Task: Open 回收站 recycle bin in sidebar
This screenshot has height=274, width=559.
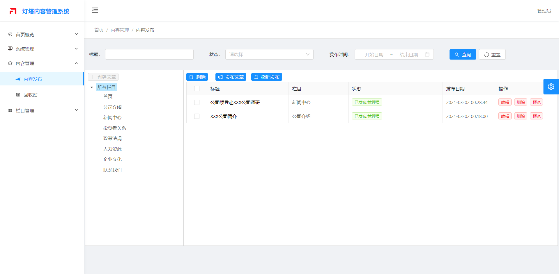Action: [x=30, y=95]
